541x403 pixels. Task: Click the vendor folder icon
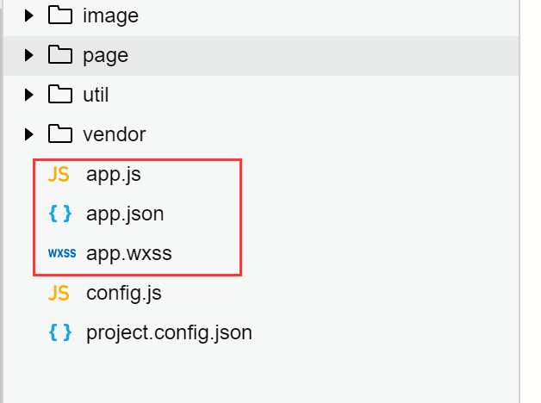59,134
